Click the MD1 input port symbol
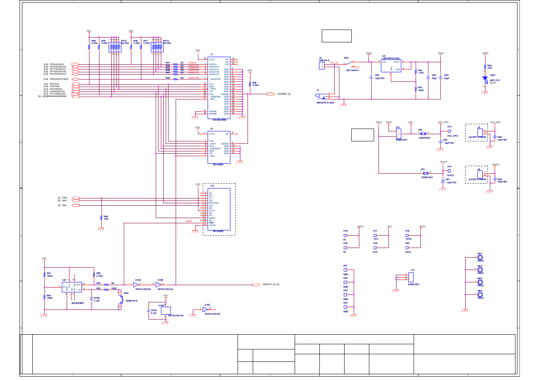This screenshot has height=381, width=539. tap(75, 205)
